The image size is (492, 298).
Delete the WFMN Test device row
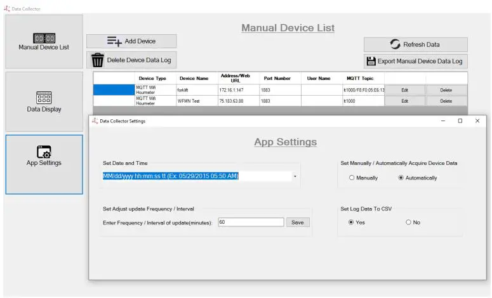point(446,101)
